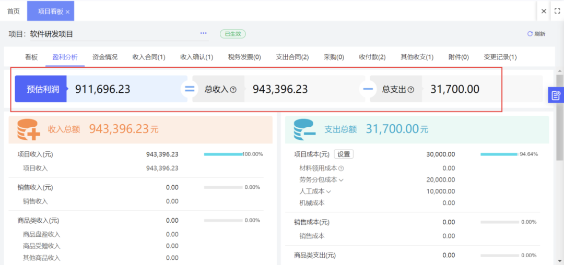
Task: Click the 30,000.00 project cost value
Action: [x=441, y=154]
